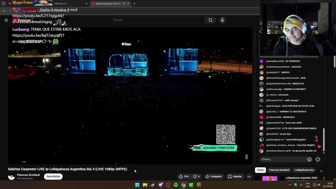The image size is (336, 189).
Task: Open options for the Lollapalooza Argentina 2026 suggestion
Action: tap(324, 178)
